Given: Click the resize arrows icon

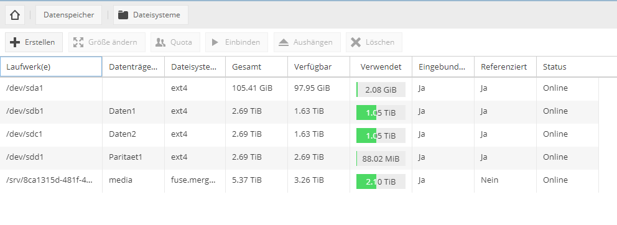Looking at the screenshot, I should (x=78, y=42).
